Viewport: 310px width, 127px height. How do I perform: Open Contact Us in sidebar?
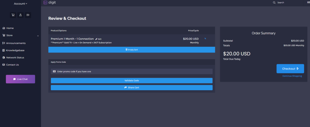pyautogui.click(x=12, y=65)
